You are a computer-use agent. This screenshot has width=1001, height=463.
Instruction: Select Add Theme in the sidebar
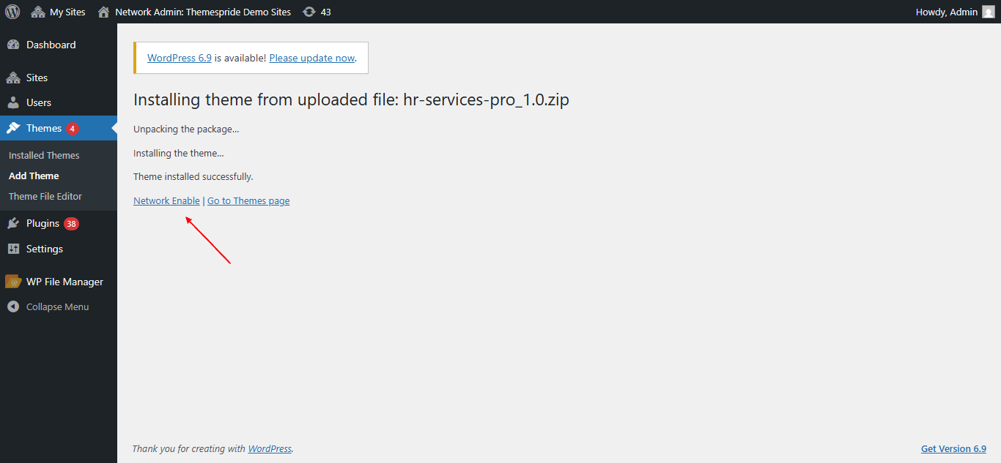tap(33, 176)
